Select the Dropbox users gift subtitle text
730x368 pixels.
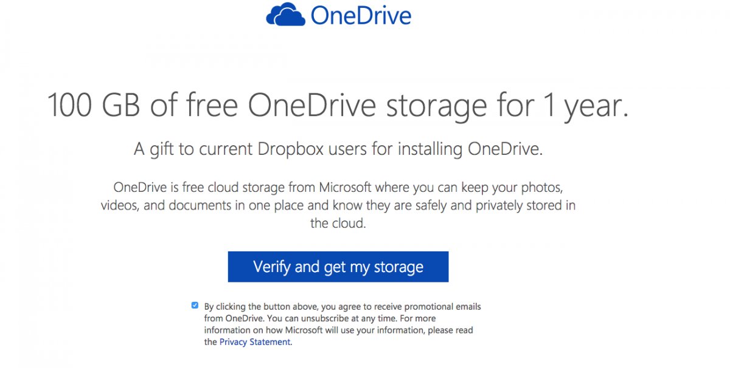(338, 148)
